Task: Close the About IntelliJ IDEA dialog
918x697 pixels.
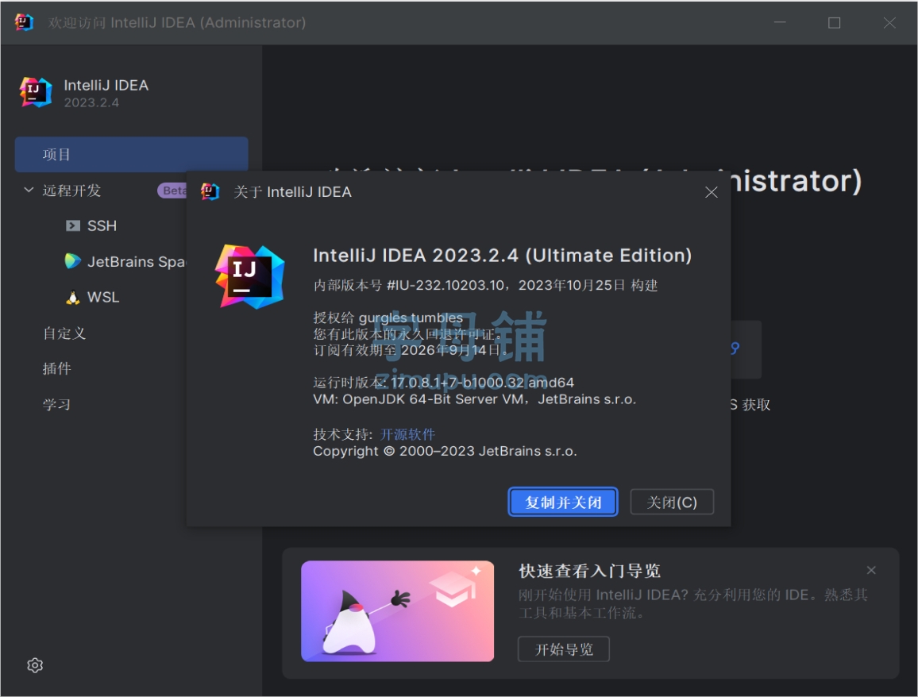Action: pyautogui.click(x=711, y=191)
